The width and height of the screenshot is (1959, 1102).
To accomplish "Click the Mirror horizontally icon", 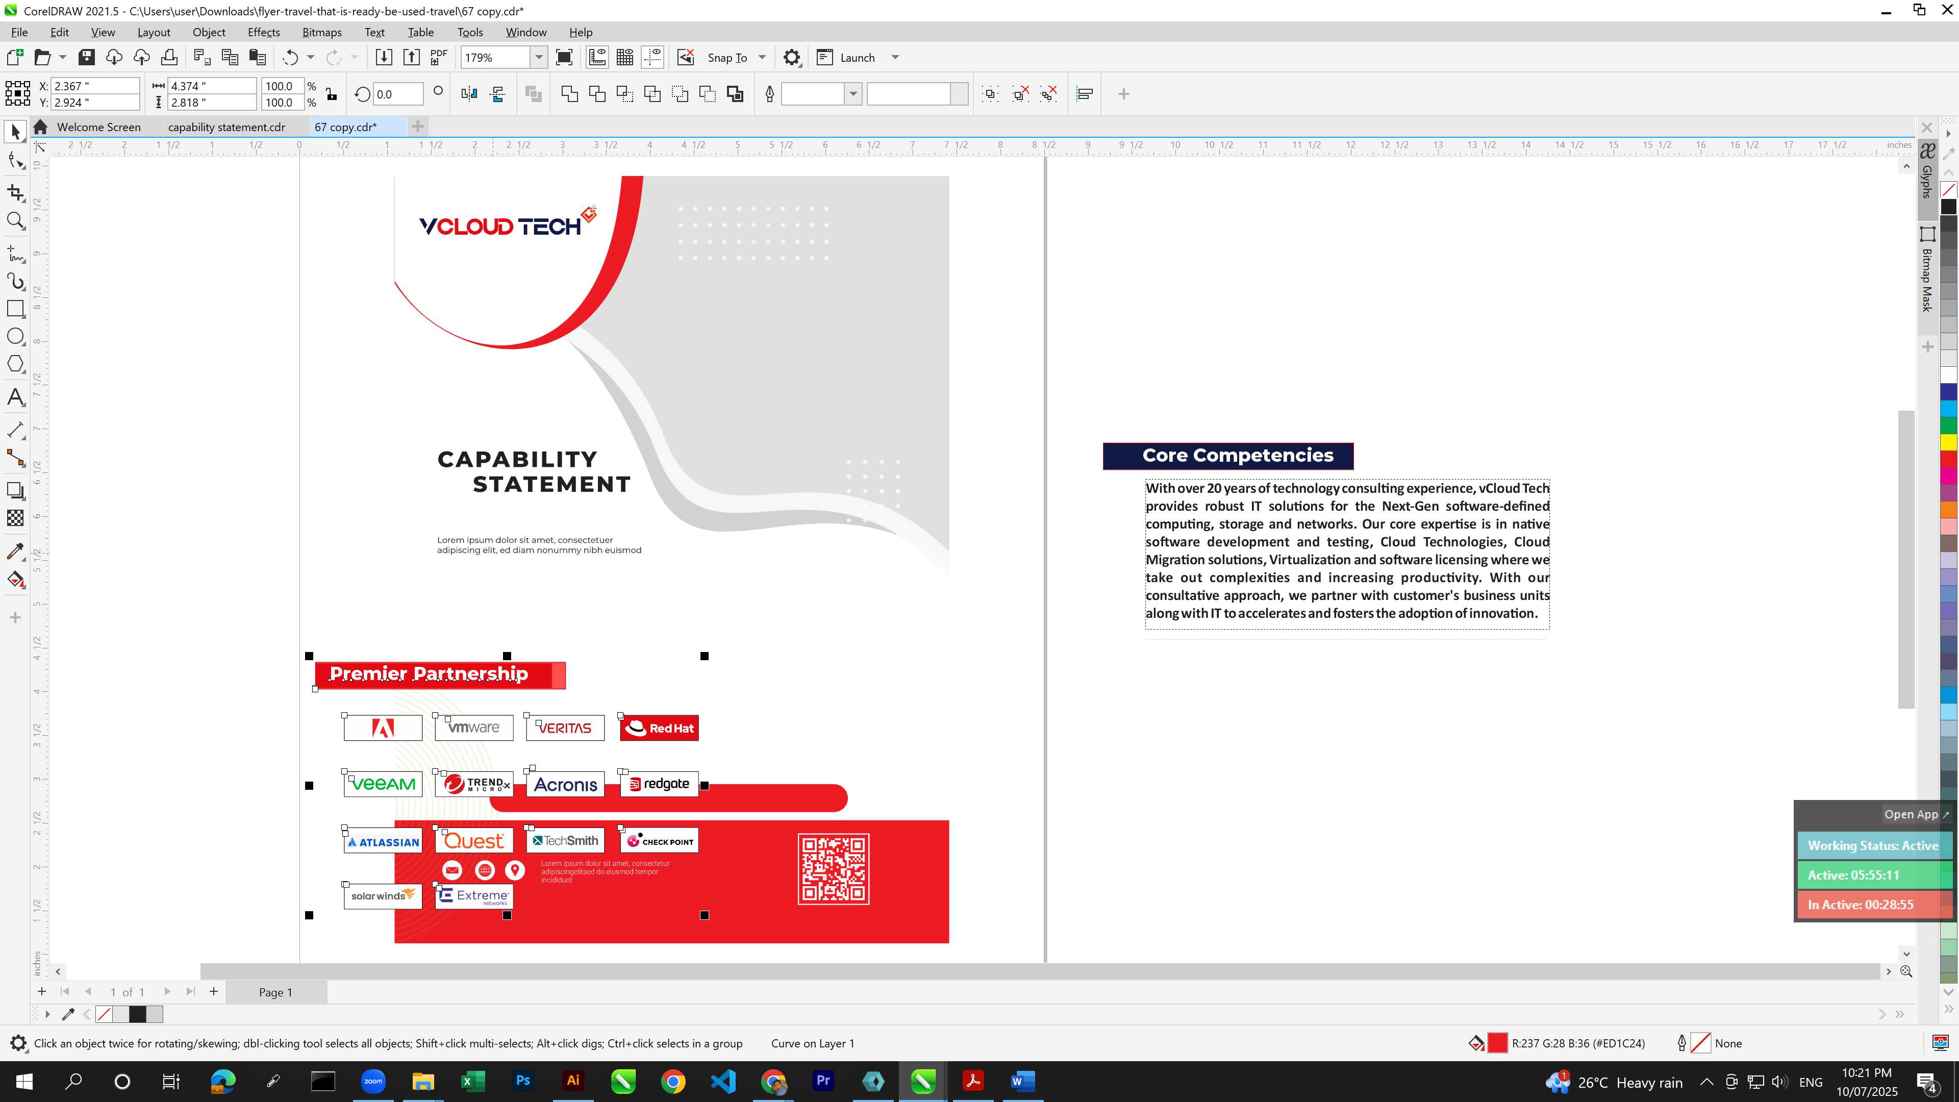I will tap(469, 94).
